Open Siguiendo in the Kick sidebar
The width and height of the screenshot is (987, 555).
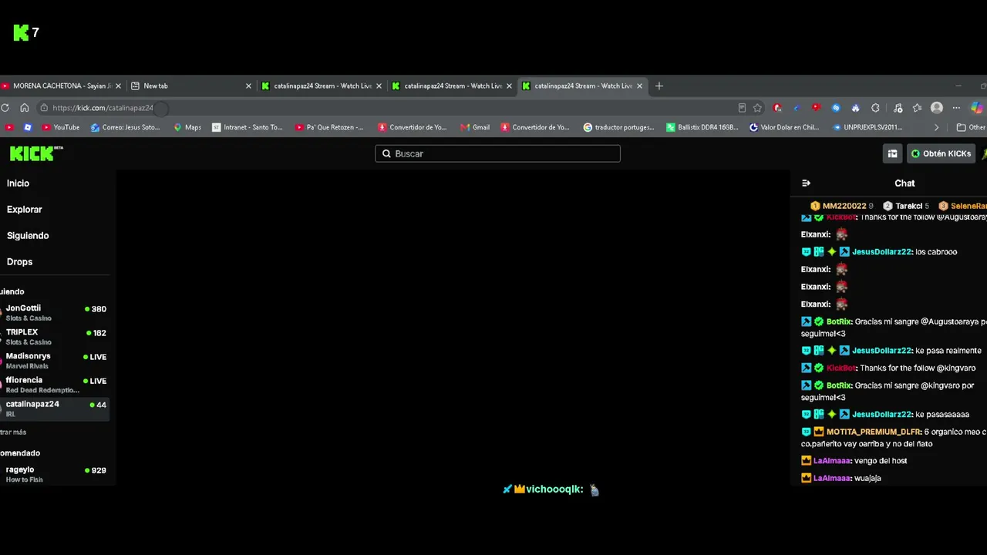pos(28,236)
